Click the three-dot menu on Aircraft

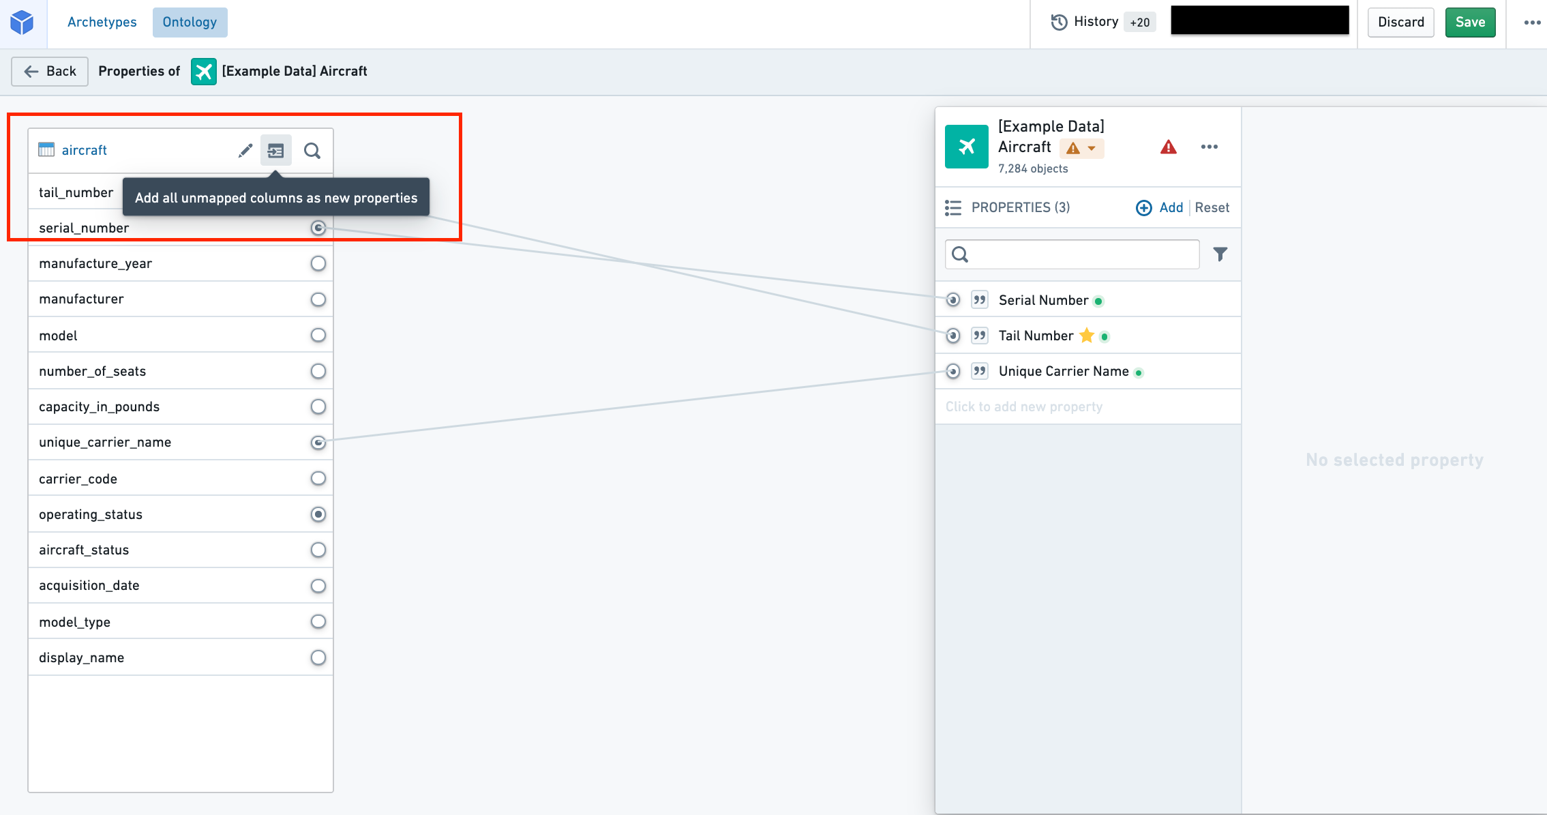click(1210, 147)
